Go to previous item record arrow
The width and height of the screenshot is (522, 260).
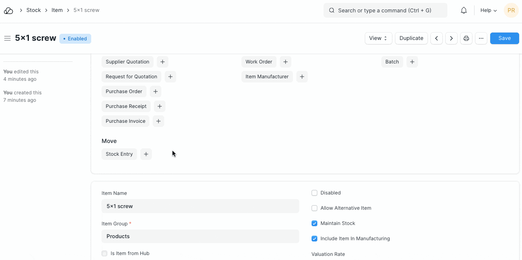coord(437,38)
